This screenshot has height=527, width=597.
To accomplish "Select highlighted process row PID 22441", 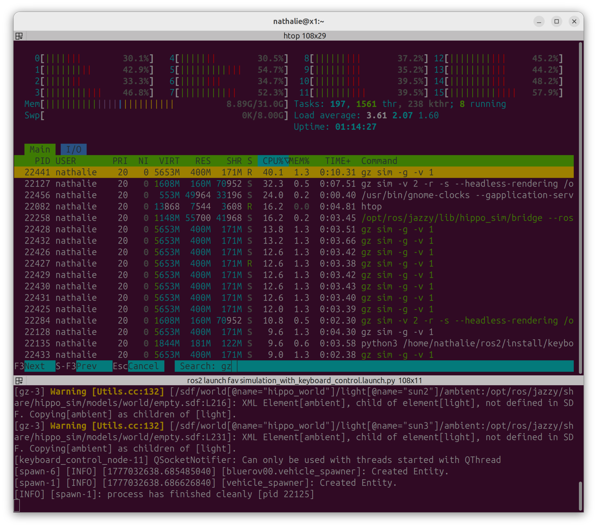I will tap(294, 172).
